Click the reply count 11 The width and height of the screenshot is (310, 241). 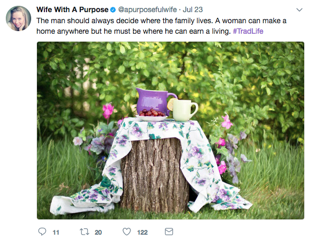(x=56, y=233)
